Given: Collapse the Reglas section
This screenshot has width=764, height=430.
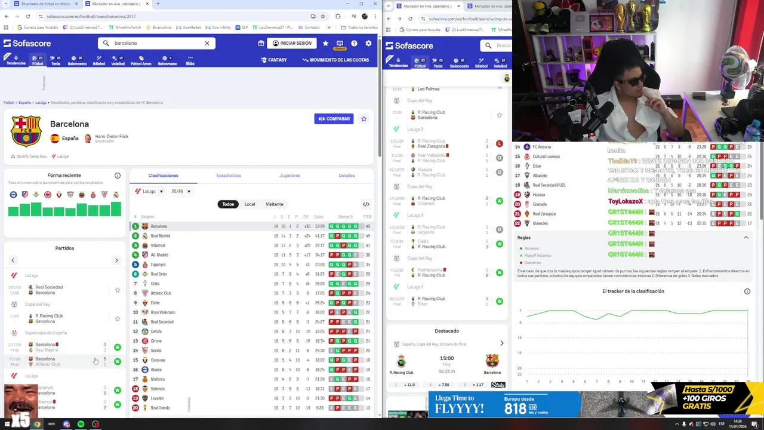Looking at the screenshot, I should [x=745, y=238].
